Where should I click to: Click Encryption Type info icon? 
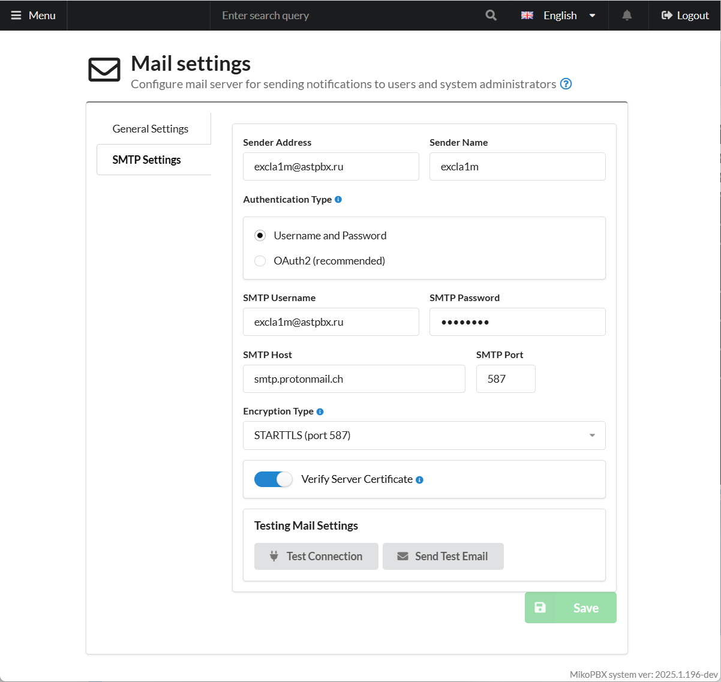click(x=320, y=411)
